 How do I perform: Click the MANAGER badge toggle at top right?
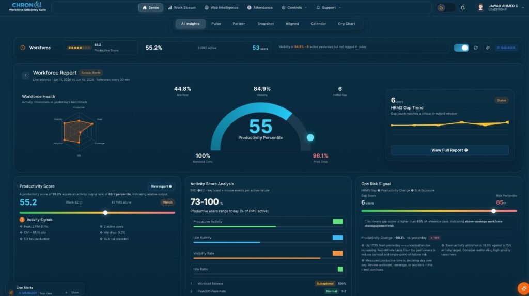point(506,48)
